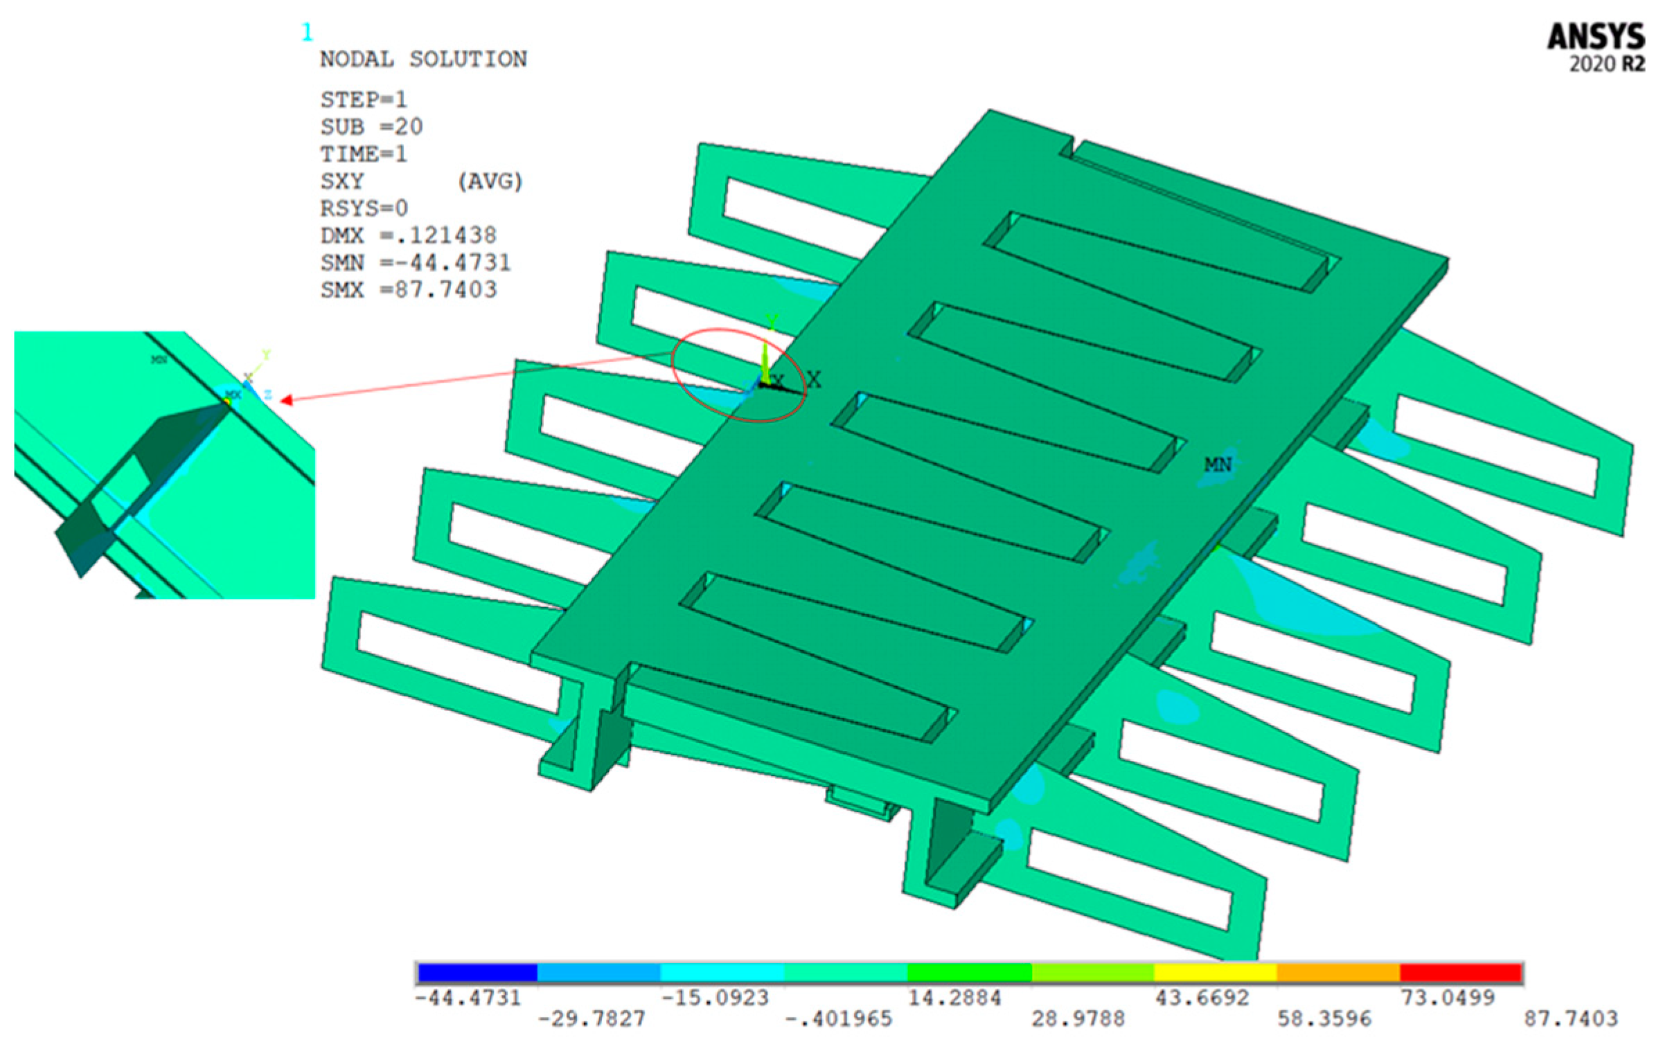Click the legend value -.401965
This screenshot has height=1053, width=1663.
[838, 1018]
